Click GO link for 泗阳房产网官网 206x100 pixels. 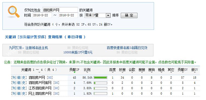(56, 83)
